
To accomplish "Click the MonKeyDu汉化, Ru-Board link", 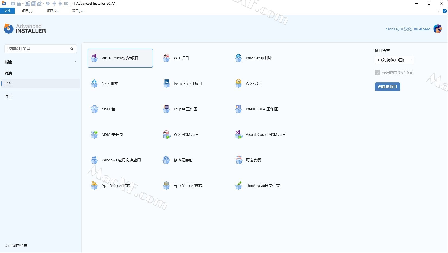I will (408, 29).
